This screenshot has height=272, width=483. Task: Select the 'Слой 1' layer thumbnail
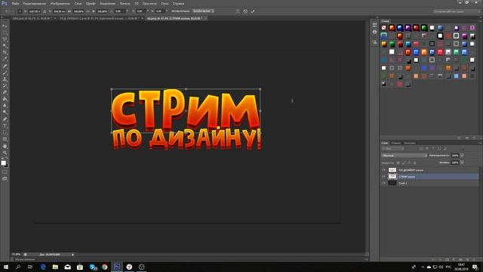(x=392, y=183)
